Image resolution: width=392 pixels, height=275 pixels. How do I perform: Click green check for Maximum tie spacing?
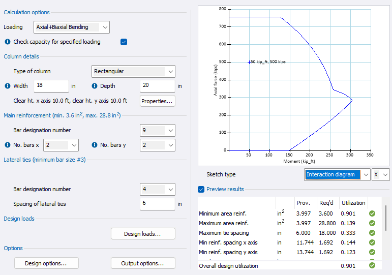372,233
